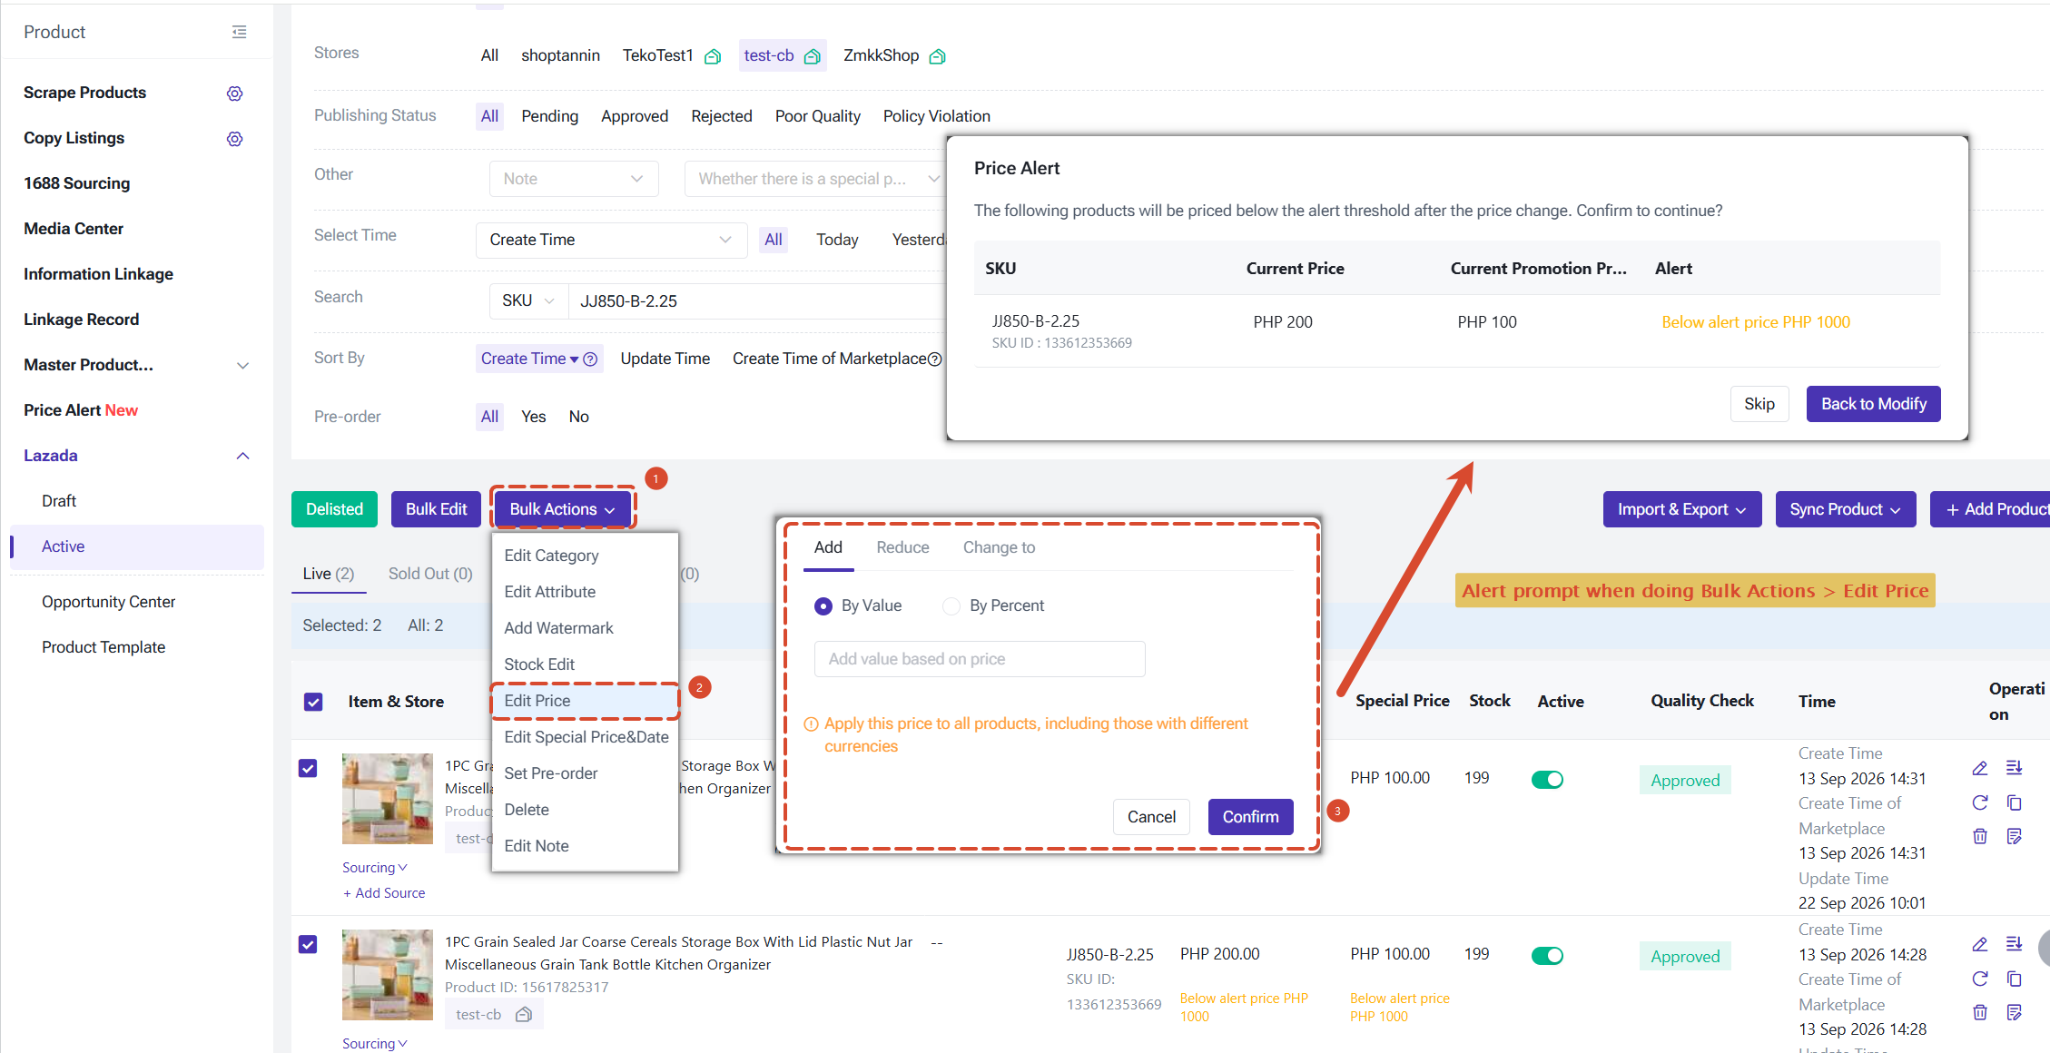
Task: Select the By Percent radio option
Action: (951, 606)
